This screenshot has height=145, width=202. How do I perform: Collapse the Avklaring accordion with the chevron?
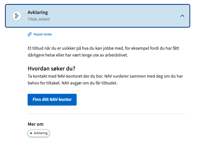(182, 16)
